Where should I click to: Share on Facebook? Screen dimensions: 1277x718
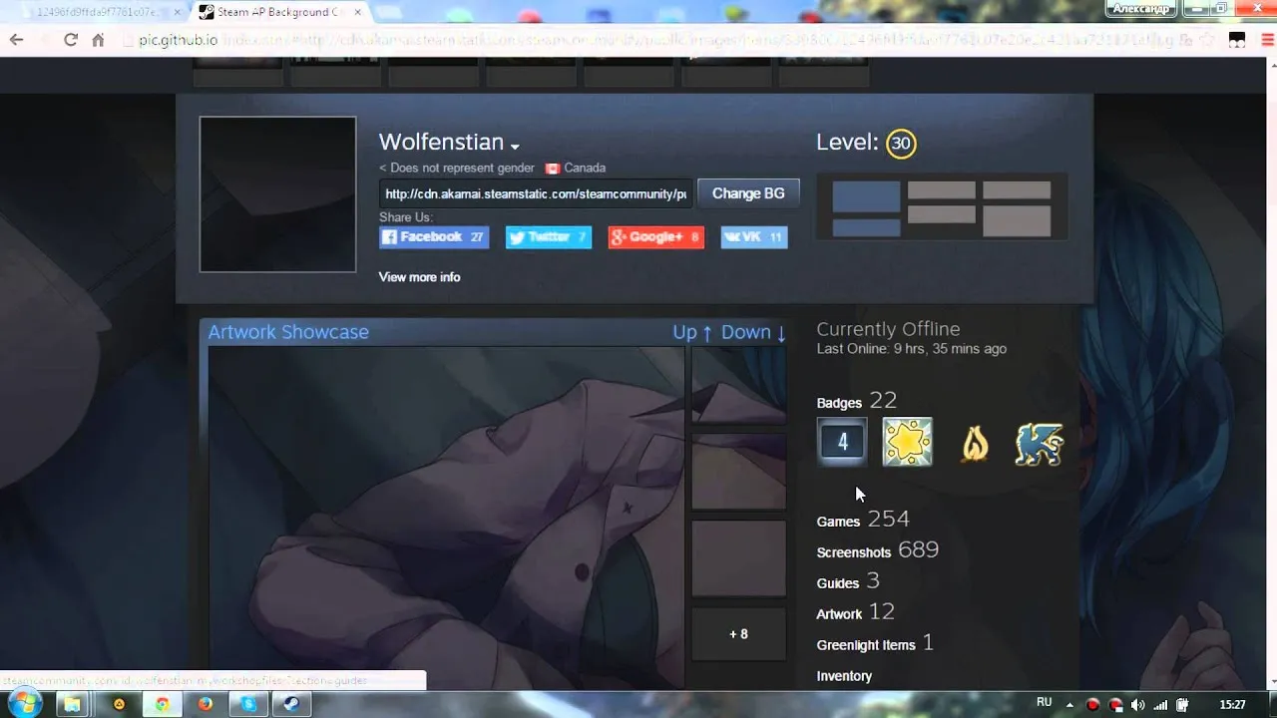434,237
